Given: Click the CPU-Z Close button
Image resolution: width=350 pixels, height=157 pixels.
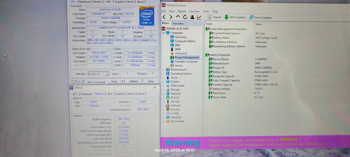Looking at the screenshot, I should coord(151,81).
